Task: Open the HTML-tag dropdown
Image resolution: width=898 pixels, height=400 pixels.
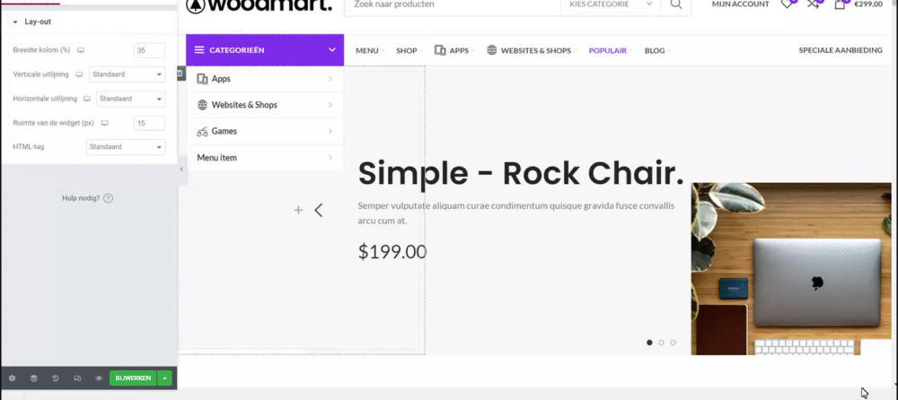Action: point(125,147)
